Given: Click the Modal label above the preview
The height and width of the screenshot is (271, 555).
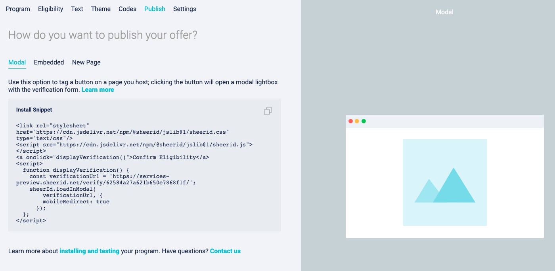Looking at the screenshot, I should [444, 12].
